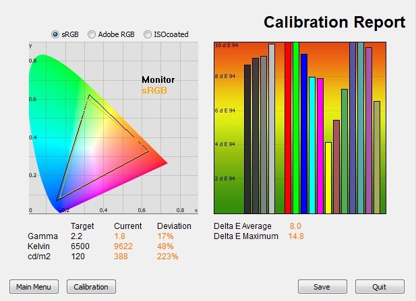This screenshot has width=416, height=301.
Task: Click the Deviation column header
Action: 174,226
